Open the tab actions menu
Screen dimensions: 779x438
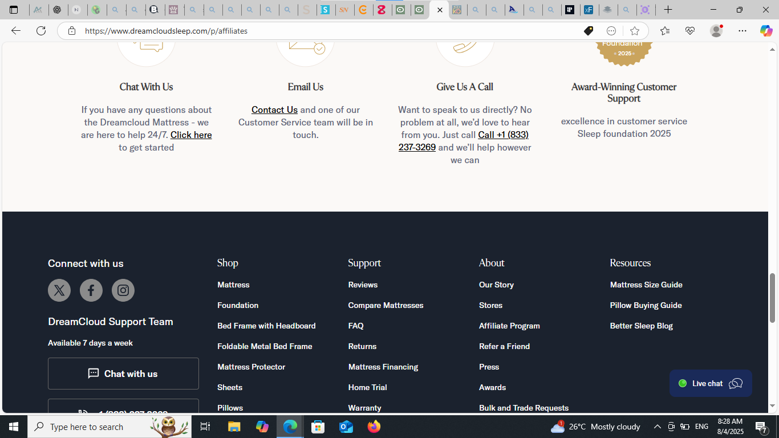pyautogui.click(x=14, y=10)
